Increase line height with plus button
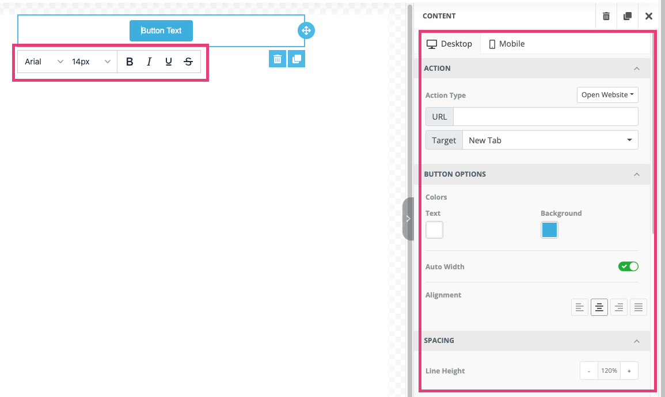The height and width of the screenshot is (397, 665). click(629, 371)
